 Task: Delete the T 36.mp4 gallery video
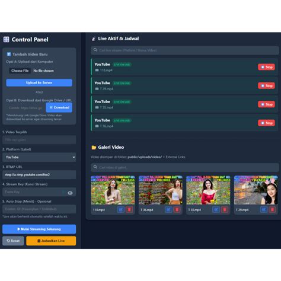177,210
